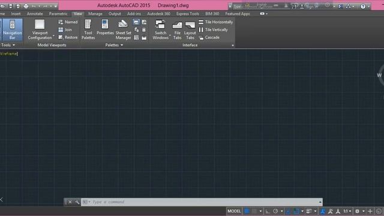The image size is (384, 216).
Task: Switch to the Manage tab
Action: coord(95,14)
